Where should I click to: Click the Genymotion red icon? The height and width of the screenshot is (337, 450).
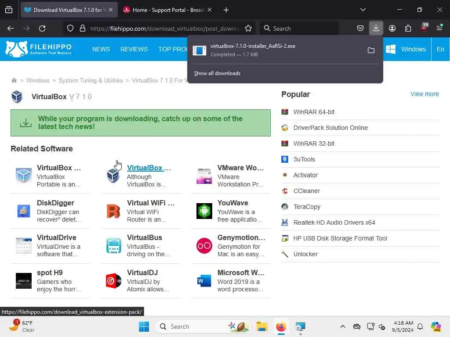tap(204, 246)
